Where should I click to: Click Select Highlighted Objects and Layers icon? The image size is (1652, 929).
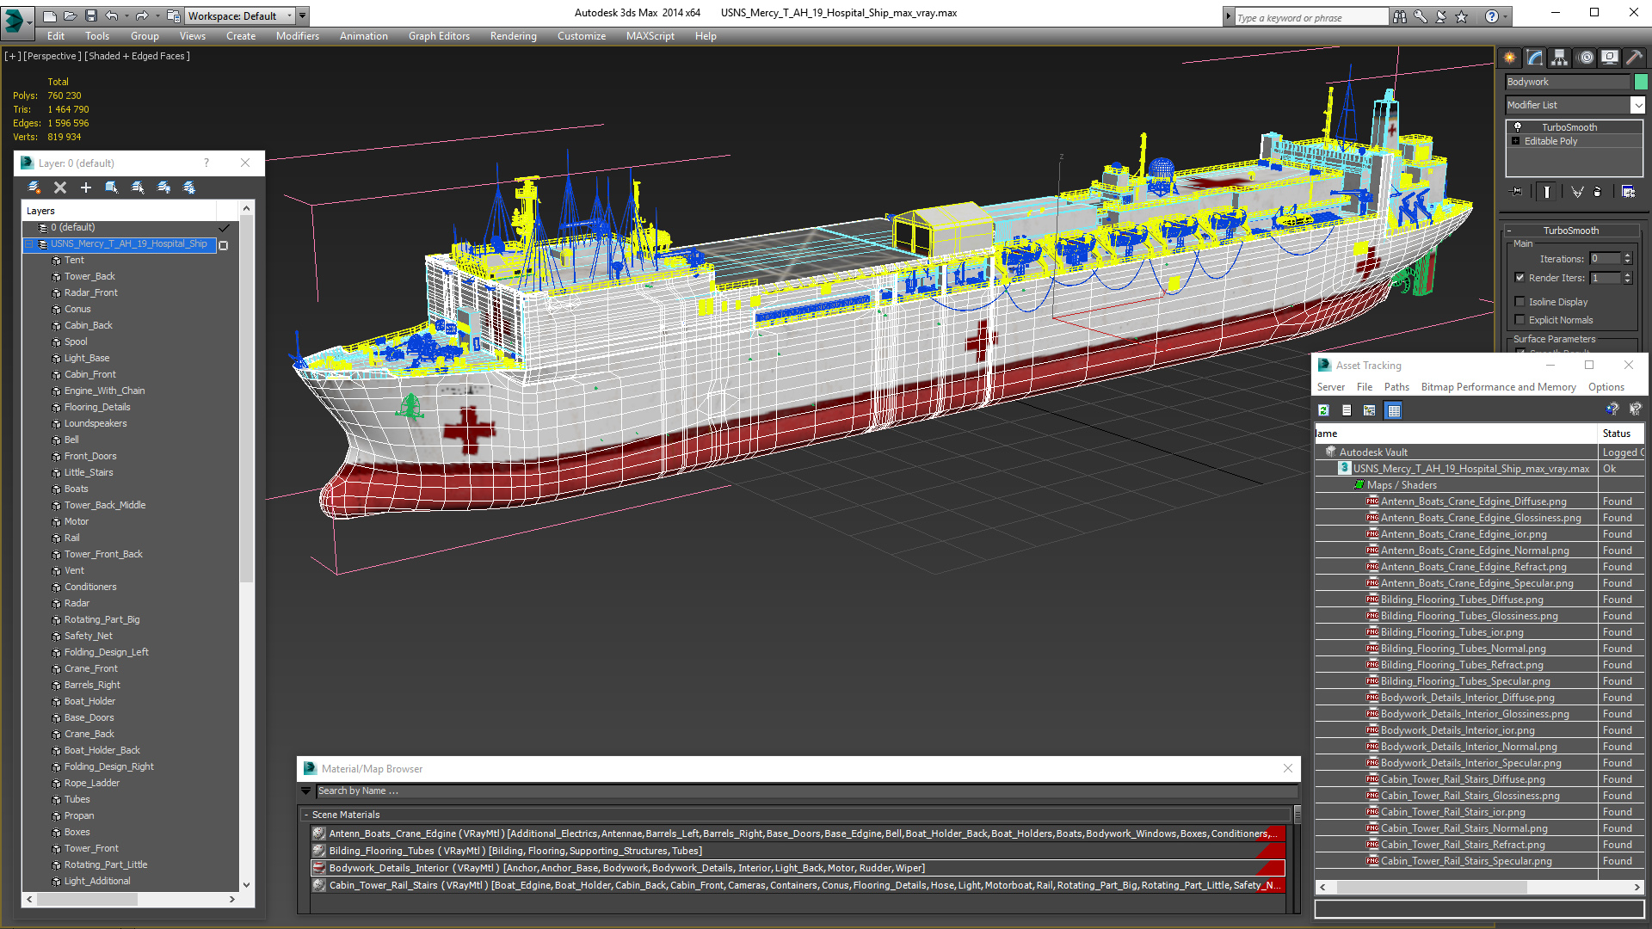click(112, 188)
